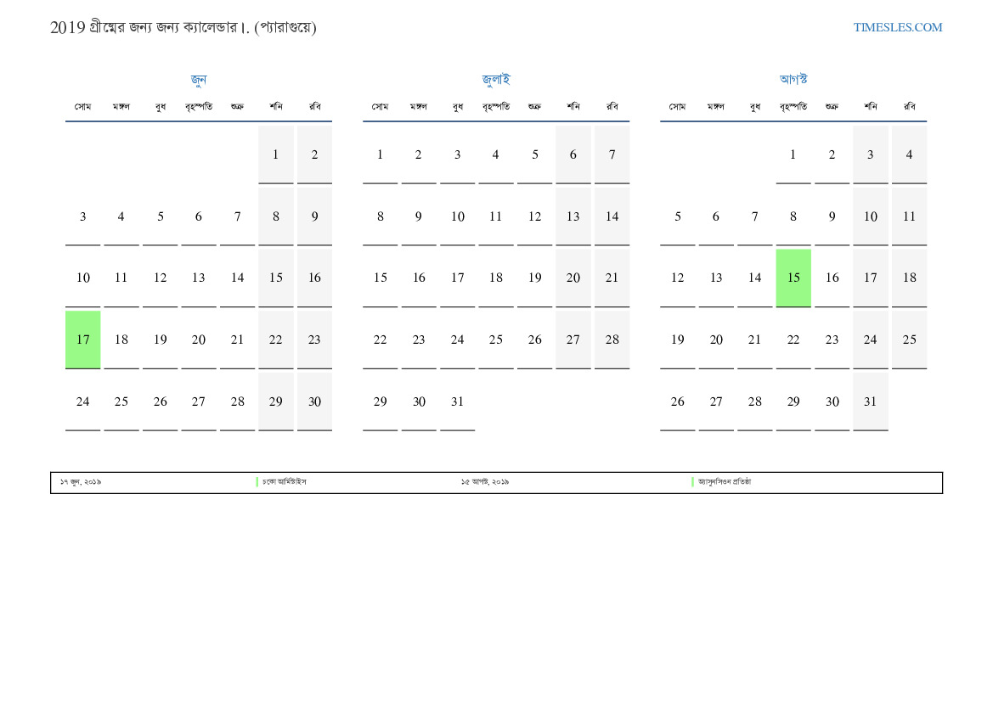The image size is (993, 702).
Task: Click the রবি header in the আগস্ট calendar
Action: tap(910, 106)
